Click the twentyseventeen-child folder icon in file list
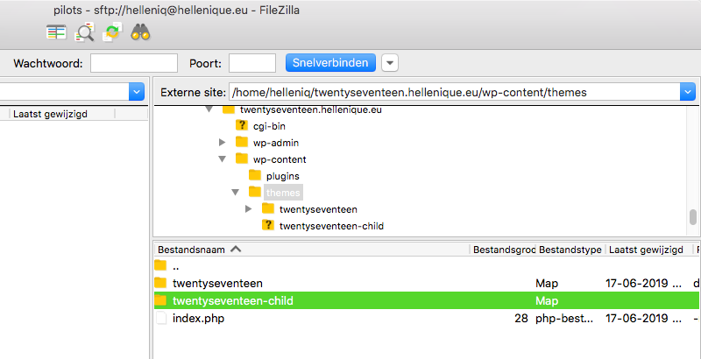Viewport: 701px width, 359px height. (x=160, y=300)
